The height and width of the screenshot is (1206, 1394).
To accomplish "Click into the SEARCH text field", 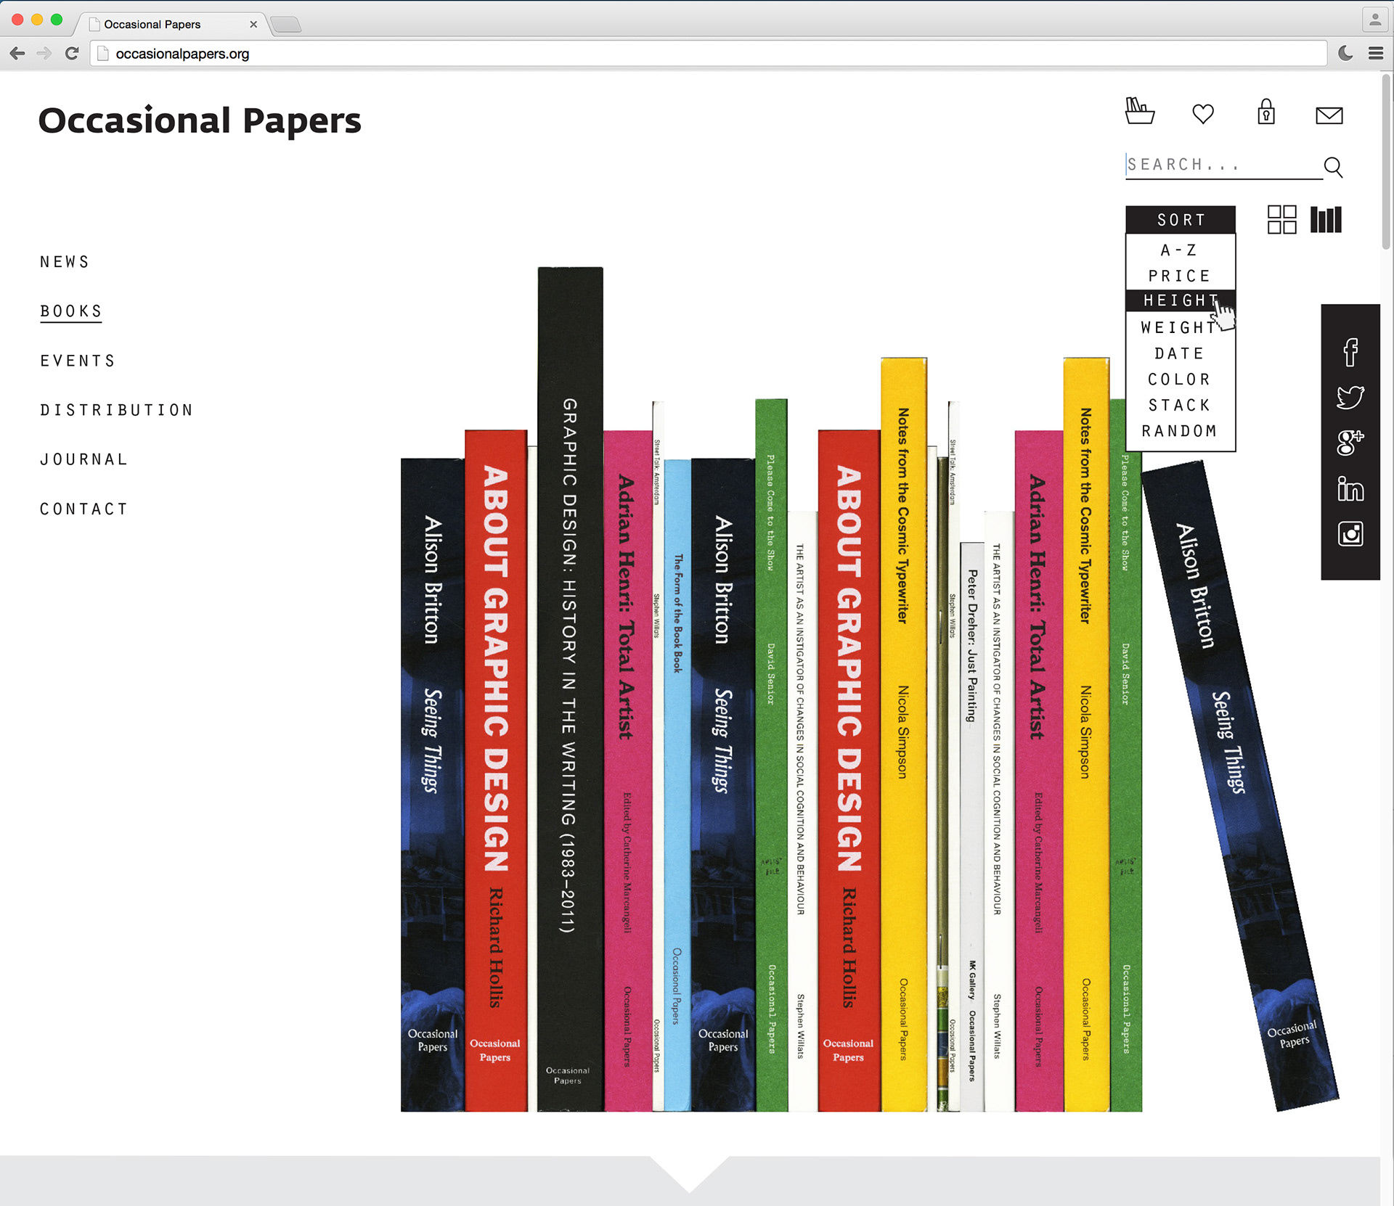I will tap(1220, 165).
